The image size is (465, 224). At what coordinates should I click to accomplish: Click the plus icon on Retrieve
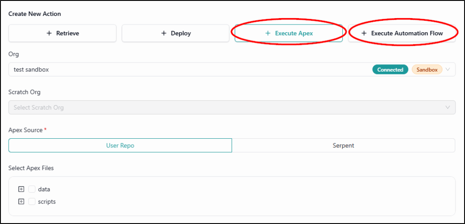point(49,34)
